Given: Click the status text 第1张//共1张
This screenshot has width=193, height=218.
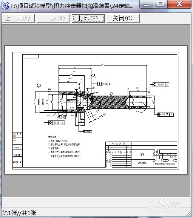Looking at the screenshot, I should click(19, 213).
